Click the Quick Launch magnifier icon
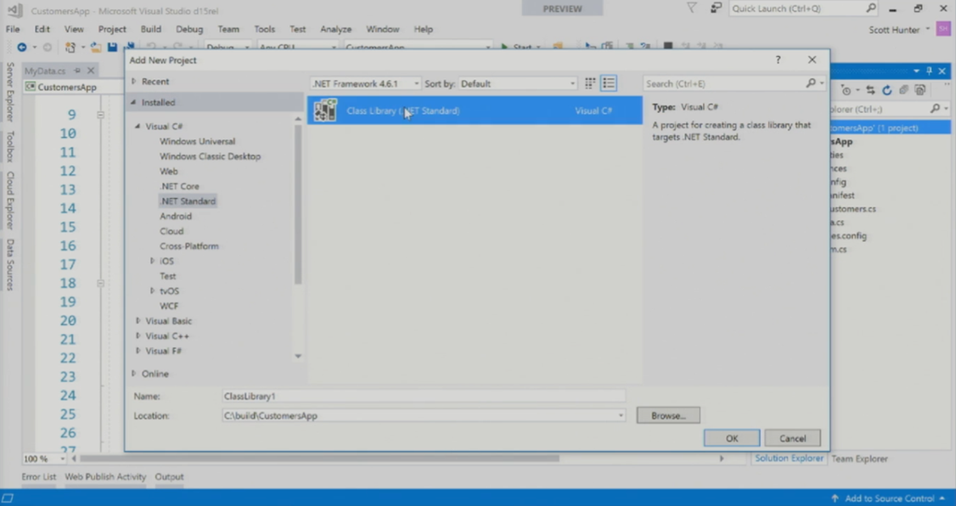956x506 pixels. (871, 8)
